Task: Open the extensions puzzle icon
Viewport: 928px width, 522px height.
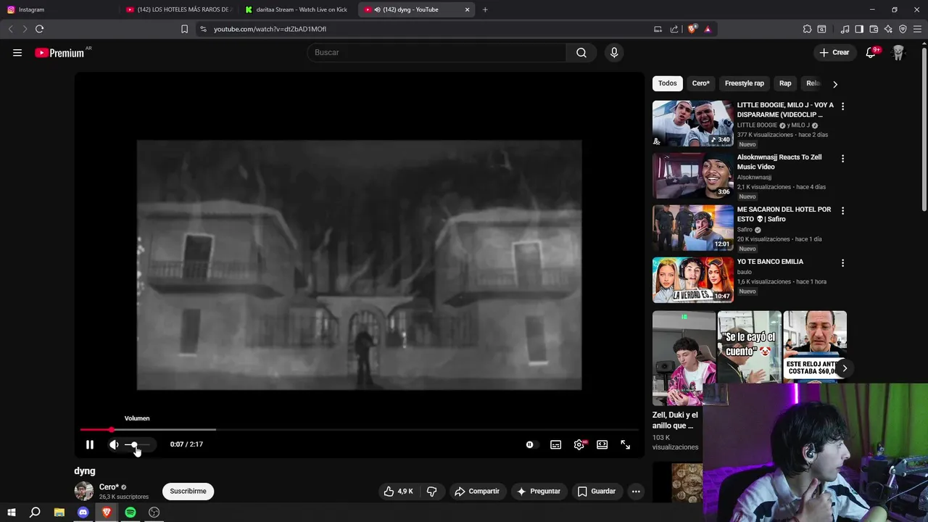Action: pyautogui.click(x=807, y=29)
